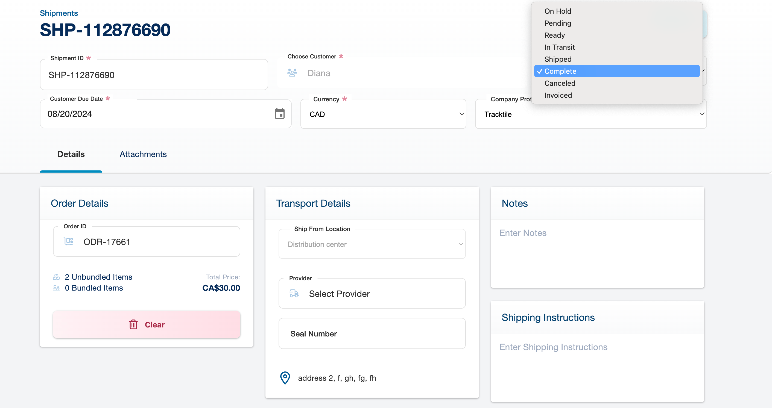Image resolution: width=772 pixels, height=408 pixels.
Task: Click the location pin icon by address
Action: [285, 378]
